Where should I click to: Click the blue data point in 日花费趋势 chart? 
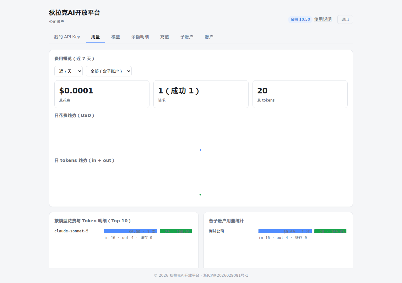[x=200, y=150]
